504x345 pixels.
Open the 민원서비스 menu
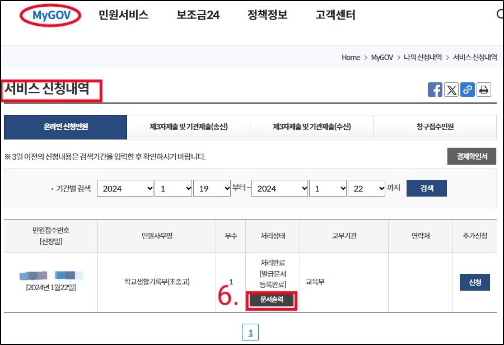[x=123, y=15]
